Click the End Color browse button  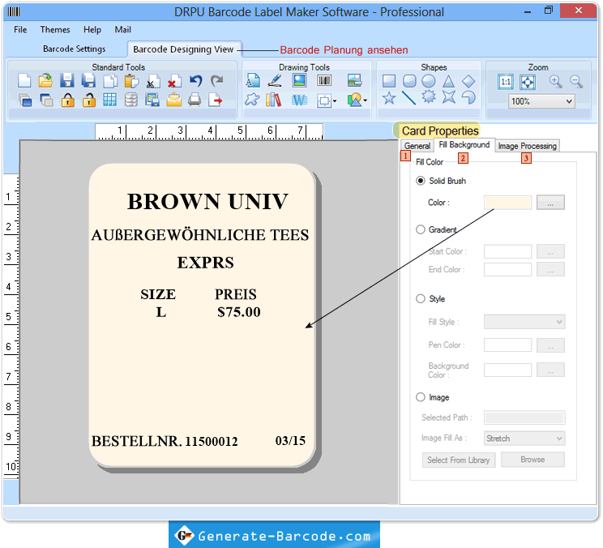point(550,270)
